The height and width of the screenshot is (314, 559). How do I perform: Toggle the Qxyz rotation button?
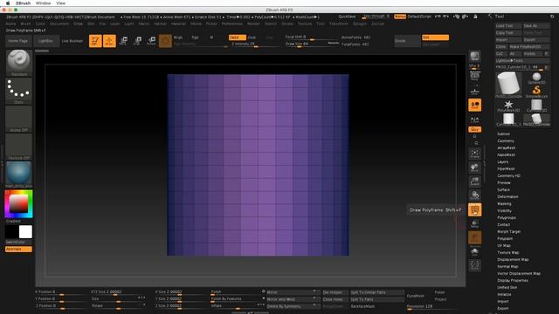(x=474, y=130)
